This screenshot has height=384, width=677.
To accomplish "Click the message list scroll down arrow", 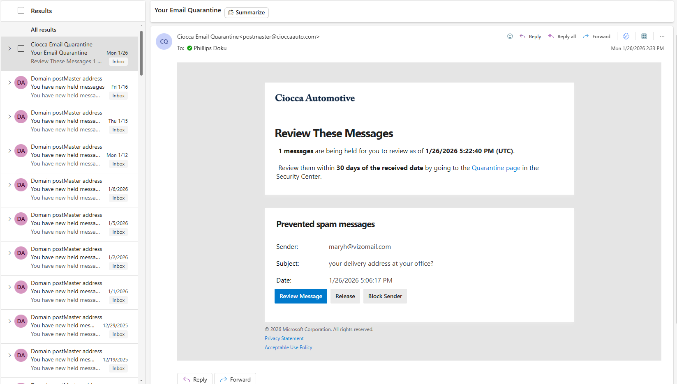I will point(141,380).
